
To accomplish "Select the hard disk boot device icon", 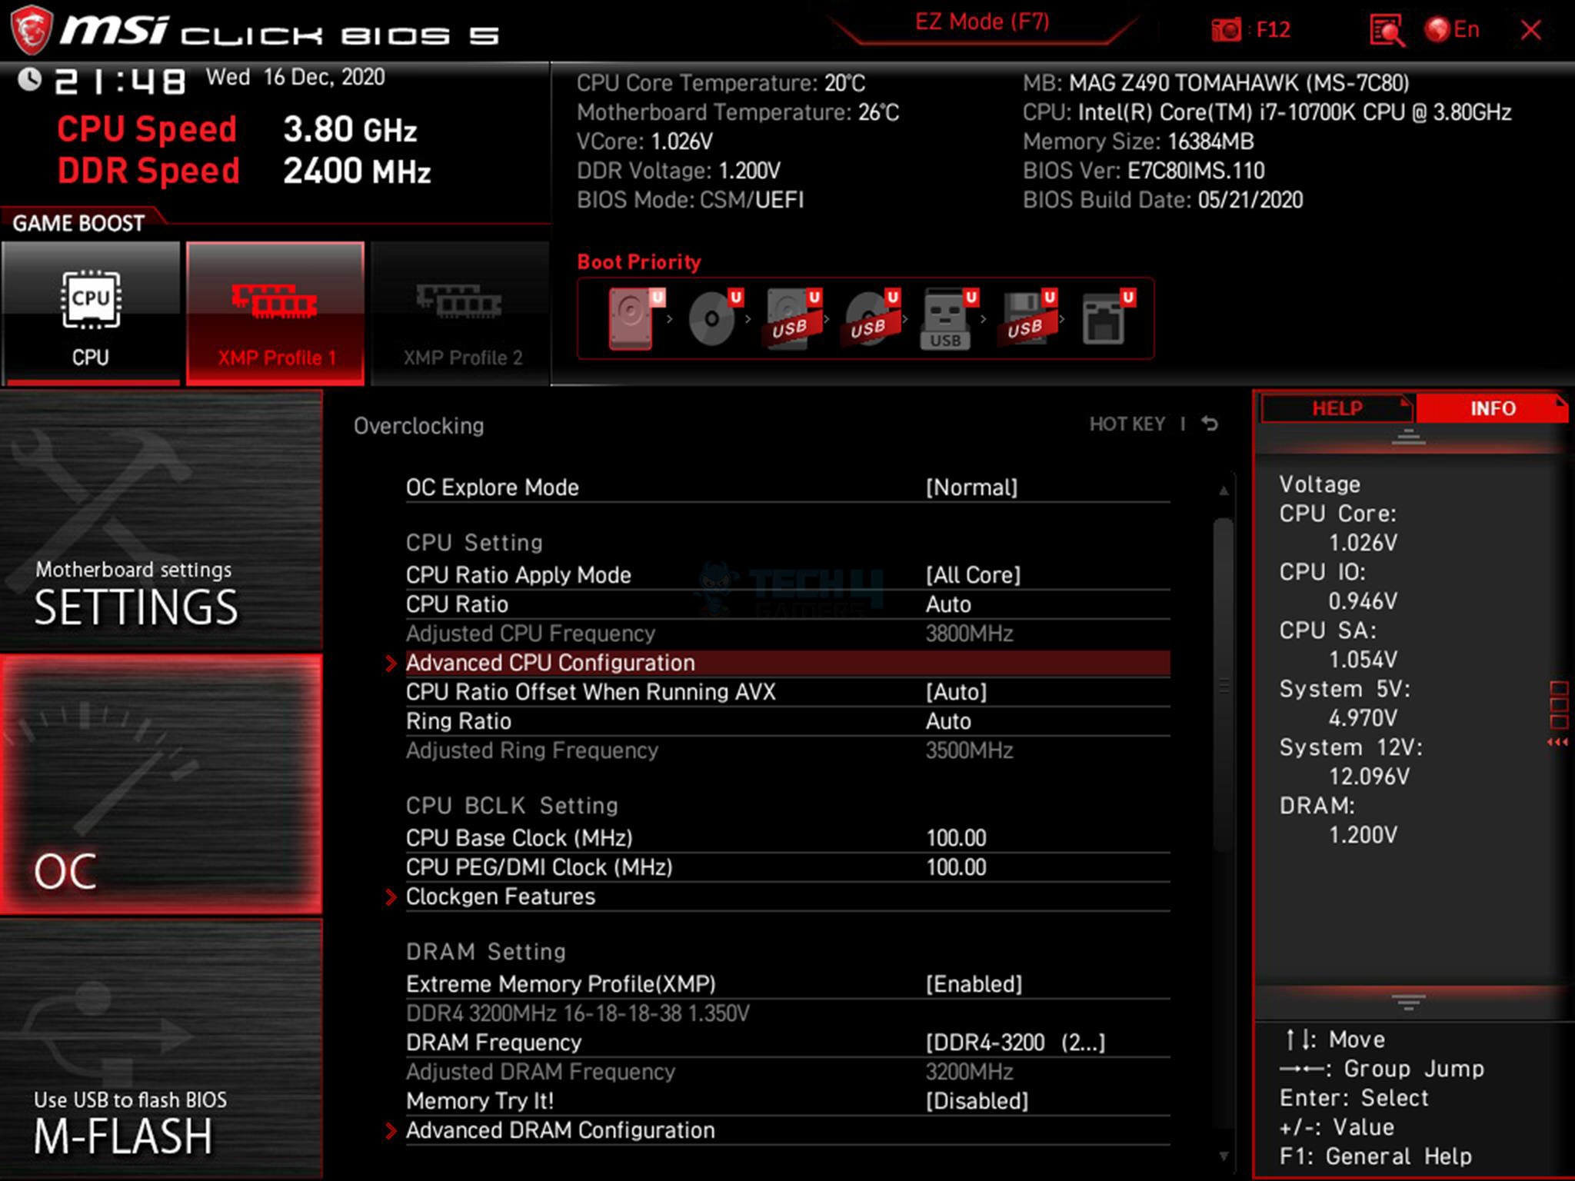I will click(635, 318).
